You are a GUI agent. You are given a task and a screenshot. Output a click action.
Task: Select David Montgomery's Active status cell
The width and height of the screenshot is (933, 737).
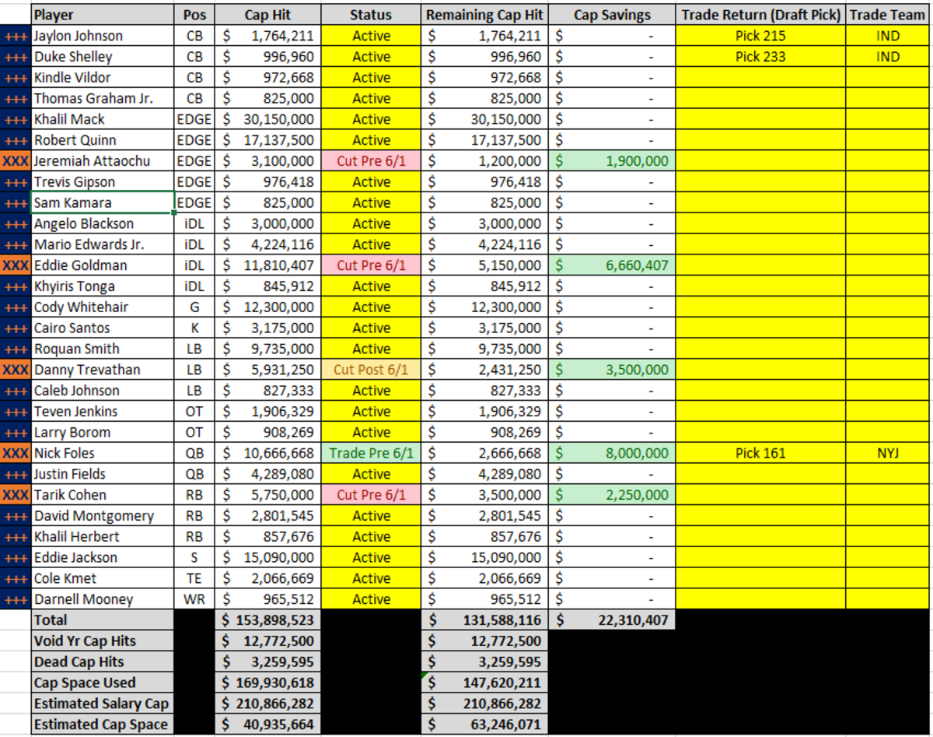(371, 516)
